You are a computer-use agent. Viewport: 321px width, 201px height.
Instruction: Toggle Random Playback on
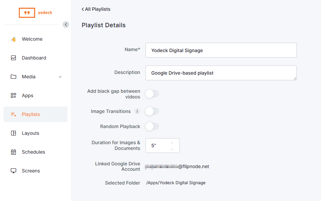pyautogui.click(x=152, y=126)
